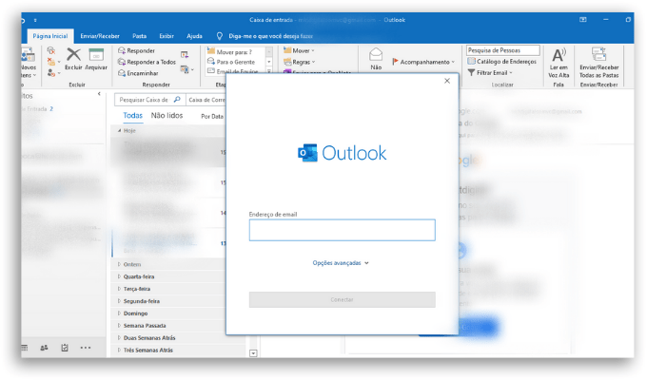Click the three-dots more navigation options

coord(86,348)
